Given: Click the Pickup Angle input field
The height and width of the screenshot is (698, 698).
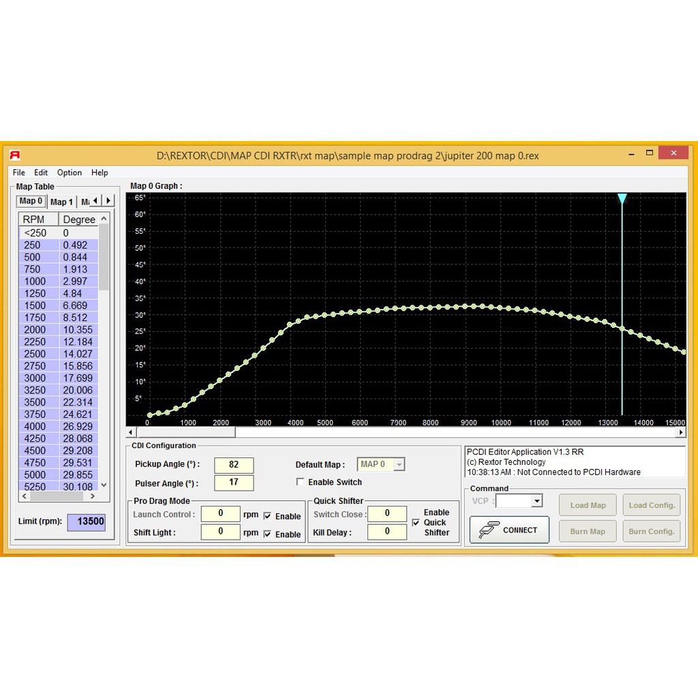Looking at the screenshot, I should coord(234,465).
